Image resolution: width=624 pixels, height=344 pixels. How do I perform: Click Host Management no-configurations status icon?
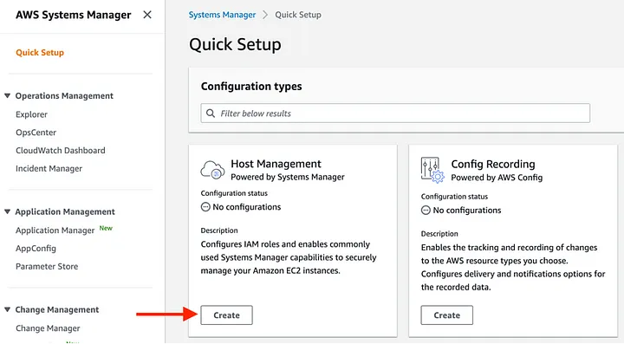205,207
